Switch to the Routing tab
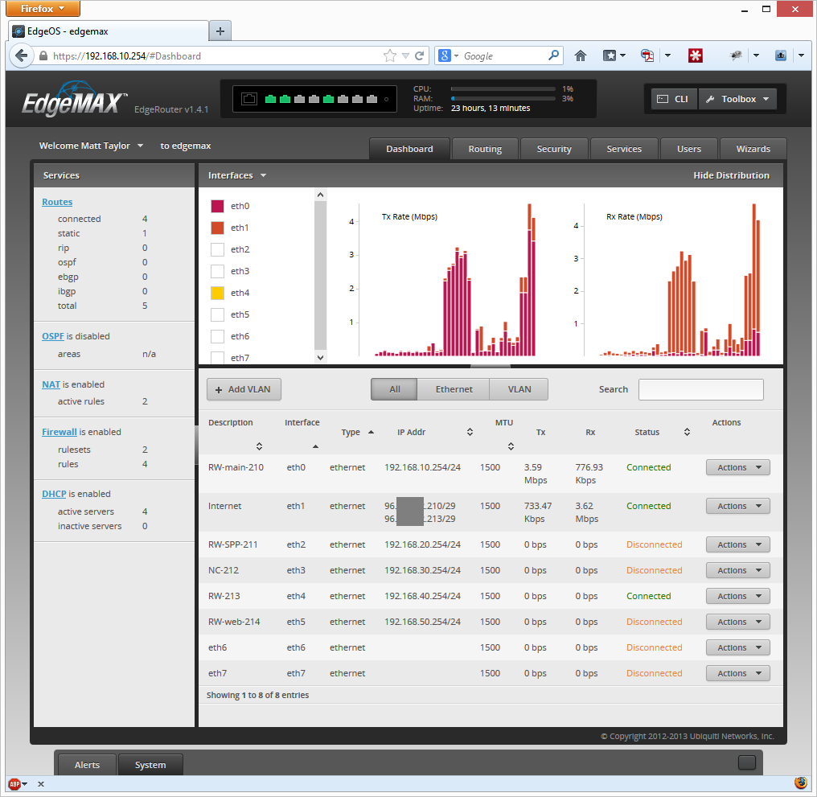Screen dimensions: 817x797 (x=485, y=149)
